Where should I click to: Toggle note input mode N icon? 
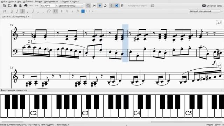pos(4,11)
